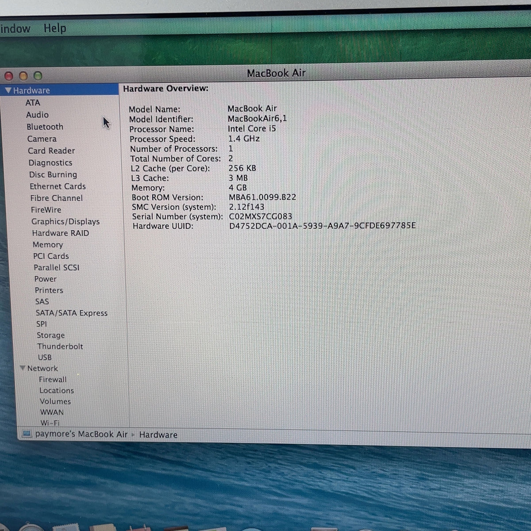Screen dimensions: 531x531
Task: Open the Help menu
Action: click(x=55, y=28)
